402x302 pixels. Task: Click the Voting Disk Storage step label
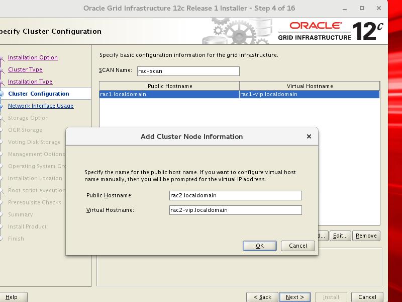pyautogui.click(x=34, y=142)
